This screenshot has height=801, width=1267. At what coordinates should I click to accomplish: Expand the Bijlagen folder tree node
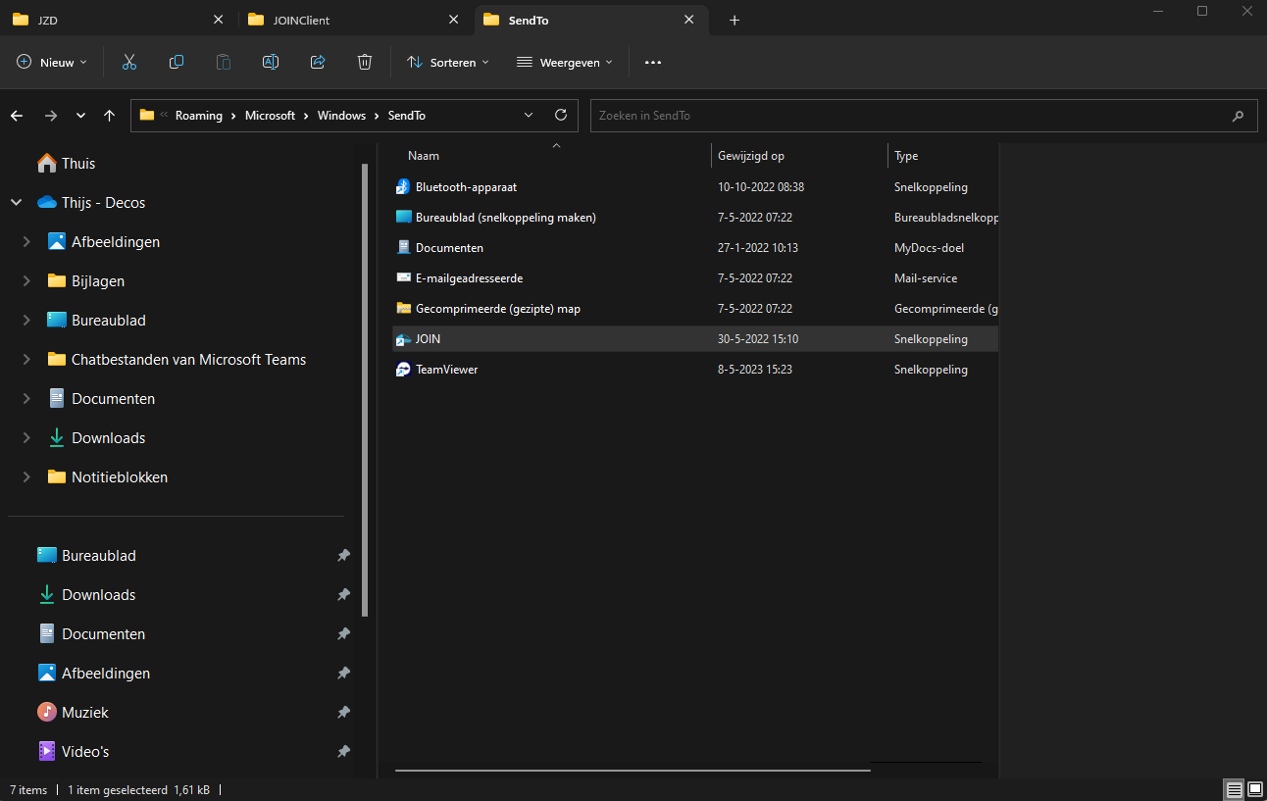pos(26,281)
